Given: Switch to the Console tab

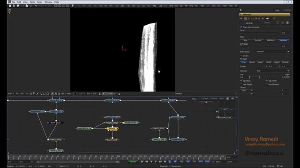Looking at the screenshot, I should 205,98.
